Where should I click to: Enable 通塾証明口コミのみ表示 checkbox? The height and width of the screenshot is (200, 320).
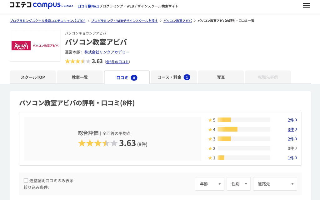coord(26,180)
